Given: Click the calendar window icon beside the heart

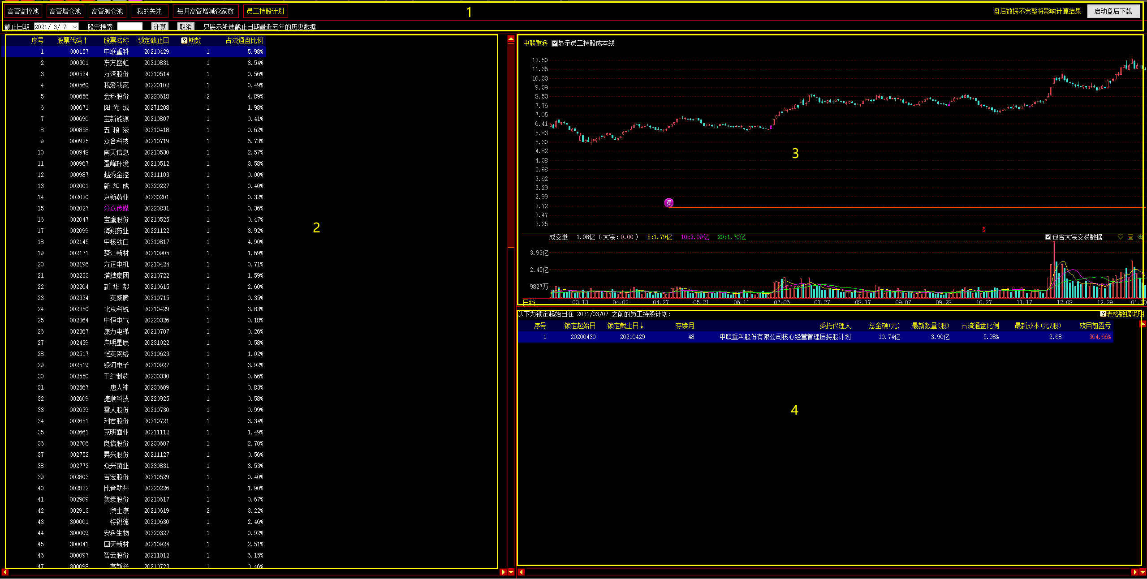Looking at the screenshot, I should [x=1130, y=237].
